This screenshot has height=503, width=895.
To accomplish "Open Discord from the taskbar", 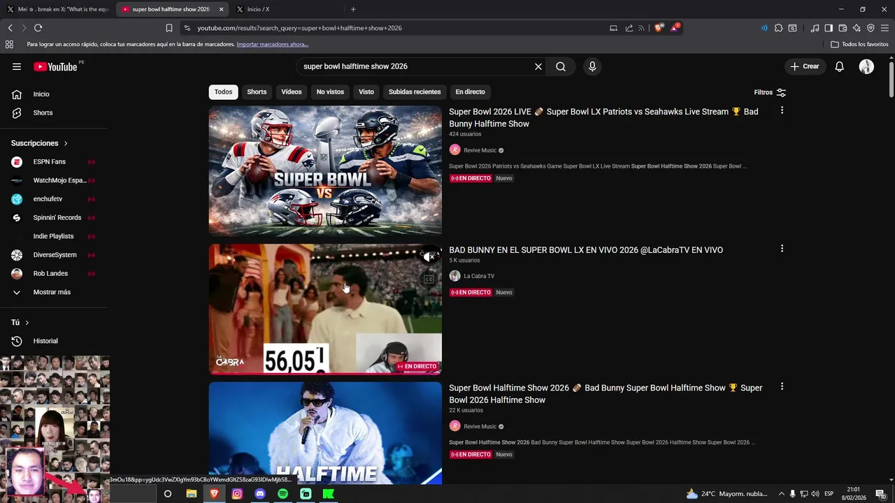I will 260,494.
